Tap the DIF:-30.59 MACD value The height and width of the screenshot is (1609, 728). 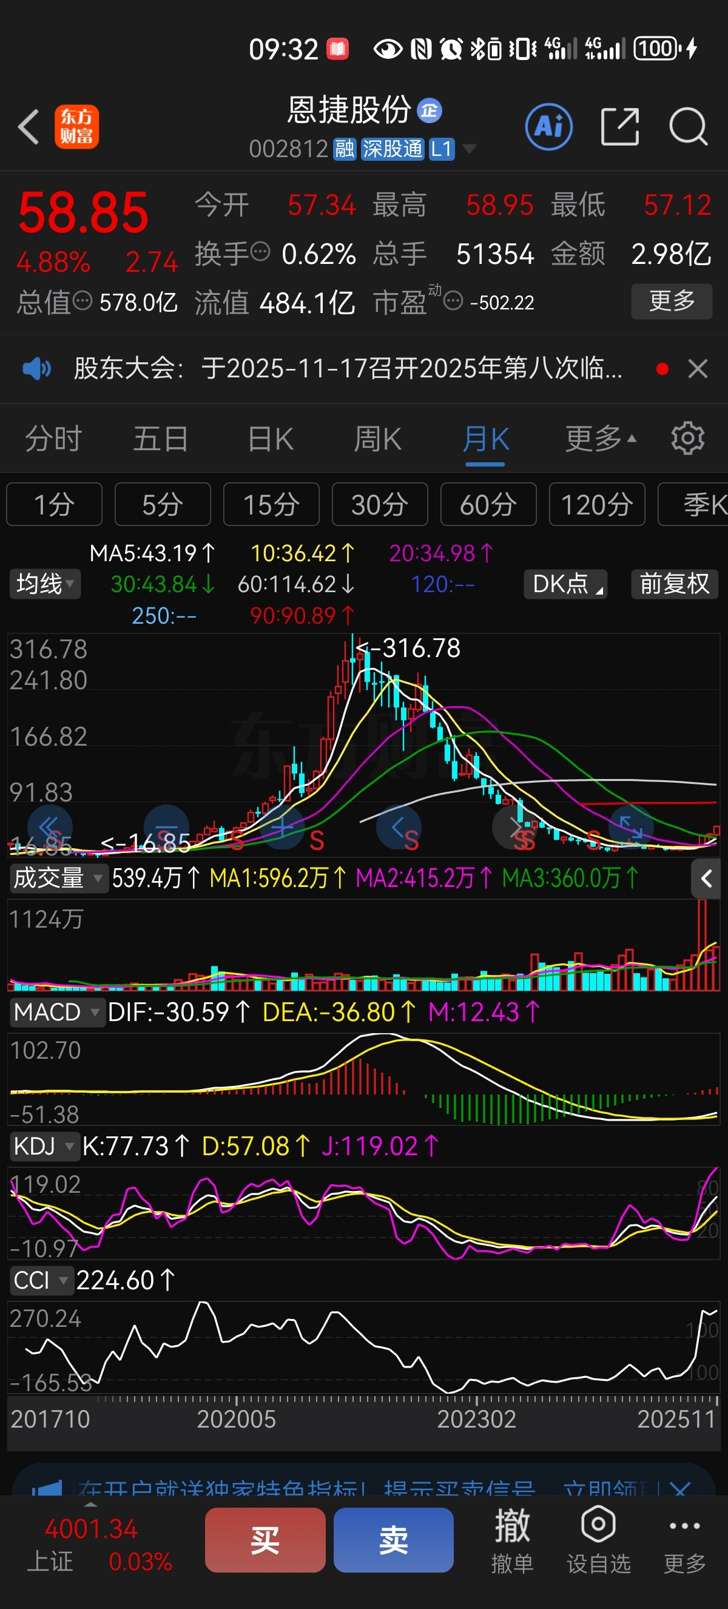(x=178, y=1012)
